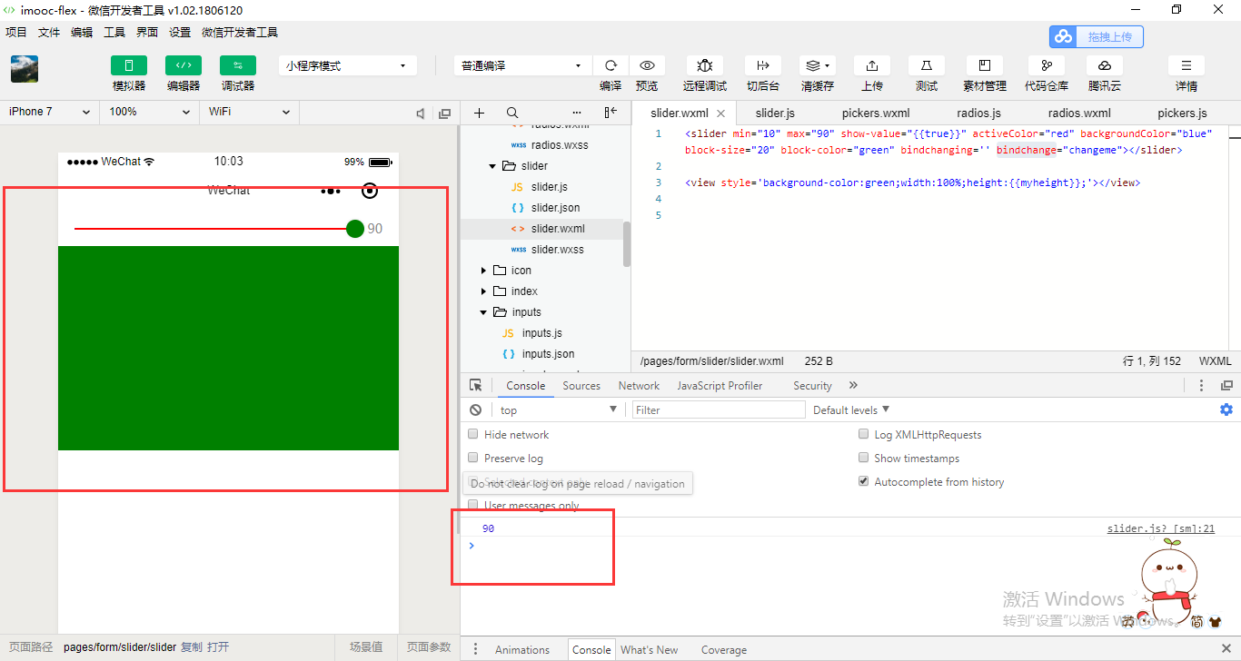The image size is (1241, 661).
Task: Click the inspect element cursor icon
Action: tap(475, 386)
